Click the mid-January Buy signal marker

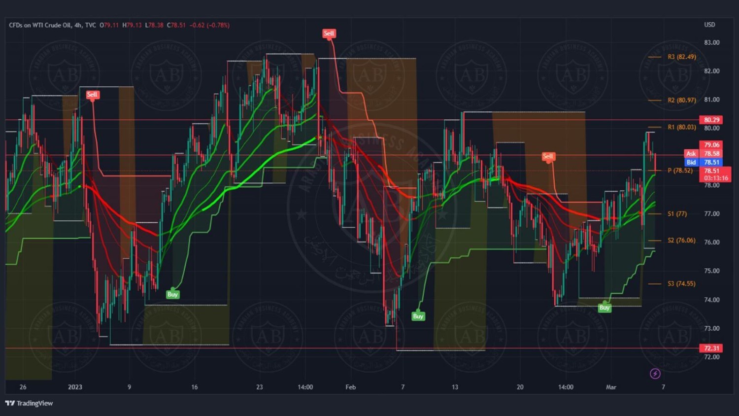point(172,294)
